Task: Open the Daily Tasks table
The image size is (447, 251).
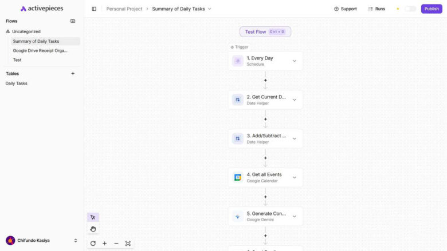Action: point(17,83)
